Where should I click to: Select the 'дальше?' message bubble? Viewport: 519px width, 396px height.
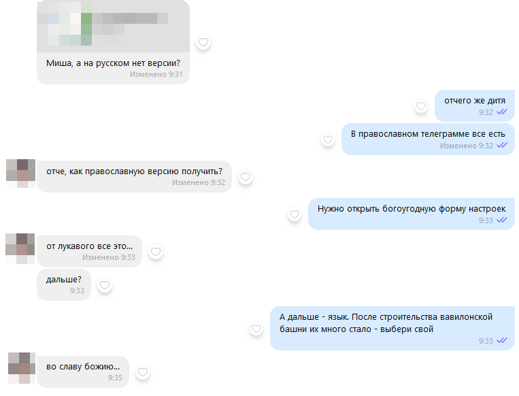tap(64, 284)
